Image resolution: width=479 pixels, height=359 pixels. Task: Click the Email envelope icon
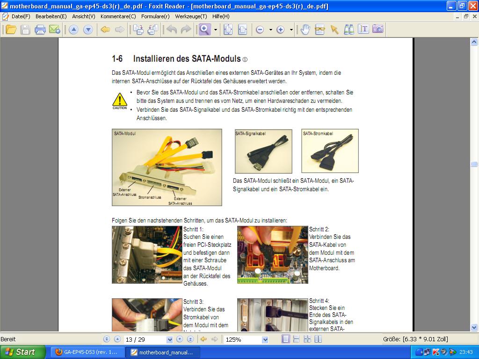[54, 29]
